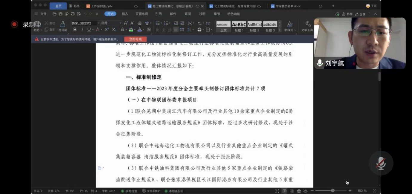
Task: Click the document vertical scrollbar
Action: click(x=379, y=77)
